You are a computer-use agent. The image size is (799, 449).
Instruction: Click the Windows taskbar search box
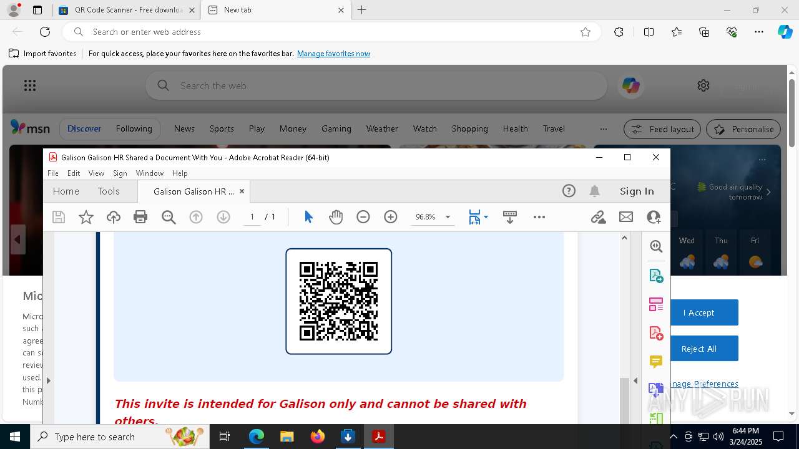click(121, 437)
